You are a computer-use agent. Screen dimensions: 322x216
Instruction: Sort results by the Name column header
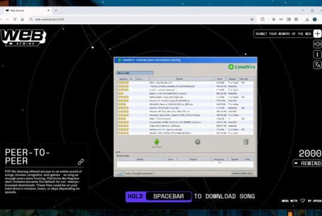(x=179, y=79)
